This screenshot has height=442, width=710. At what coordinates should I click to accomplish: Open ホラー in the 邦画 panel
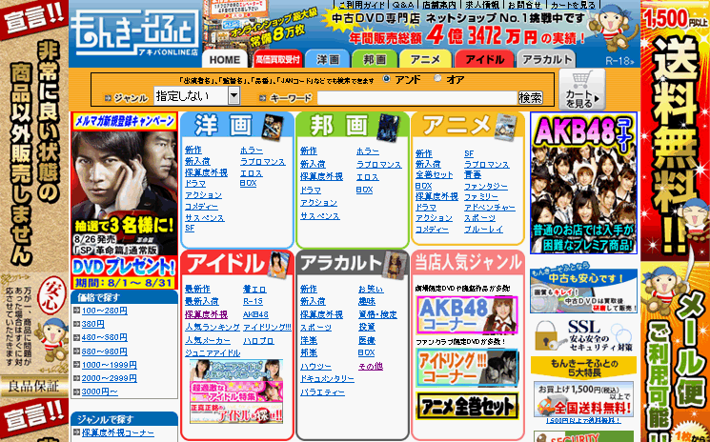point(368,151)
